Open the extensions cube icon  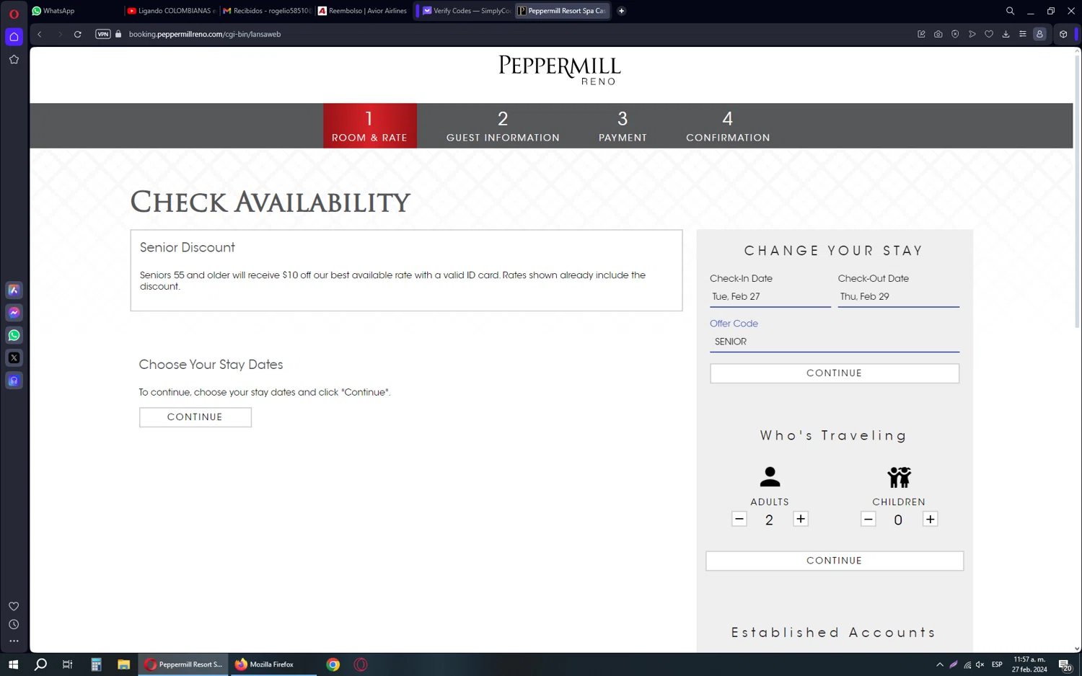pyautogui.click(x=1063, y=34)
